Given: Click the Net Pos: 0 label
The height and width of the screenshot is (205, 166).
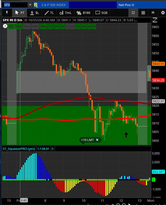Looking at the screenshot, I should pyautogui.click(x=126, y=5).
